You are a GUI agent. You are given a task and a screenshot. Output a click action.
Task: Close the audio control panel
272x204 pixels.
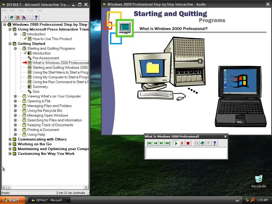pos(225,137)
